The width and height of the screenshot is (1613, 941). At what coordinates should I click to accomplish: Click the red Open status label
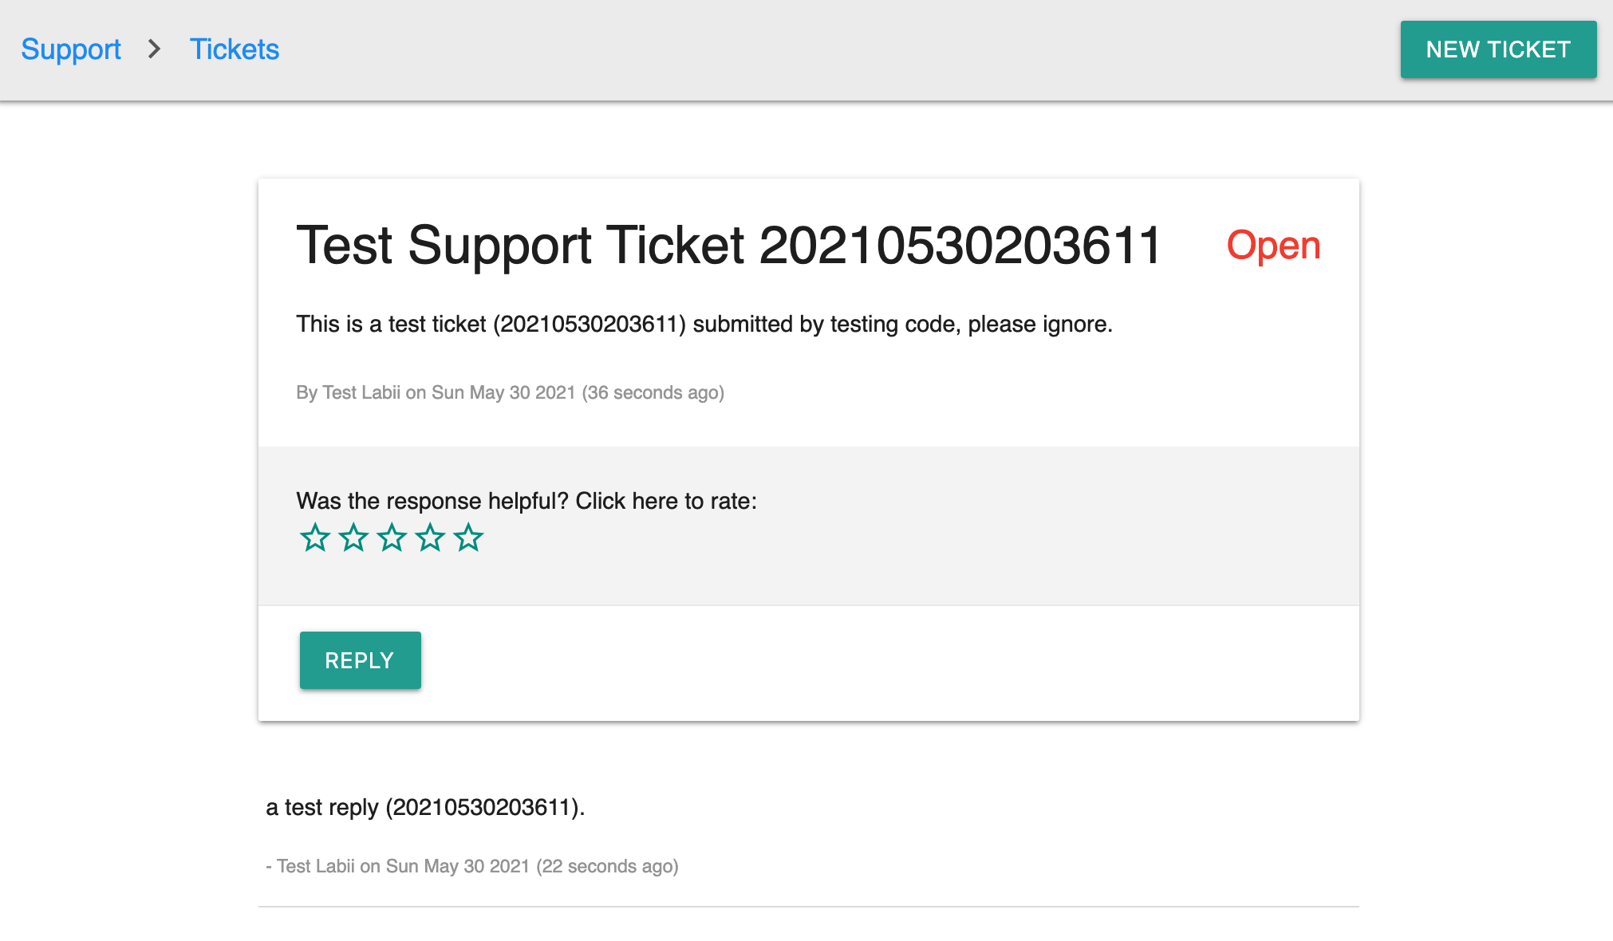coord(1272,245)
